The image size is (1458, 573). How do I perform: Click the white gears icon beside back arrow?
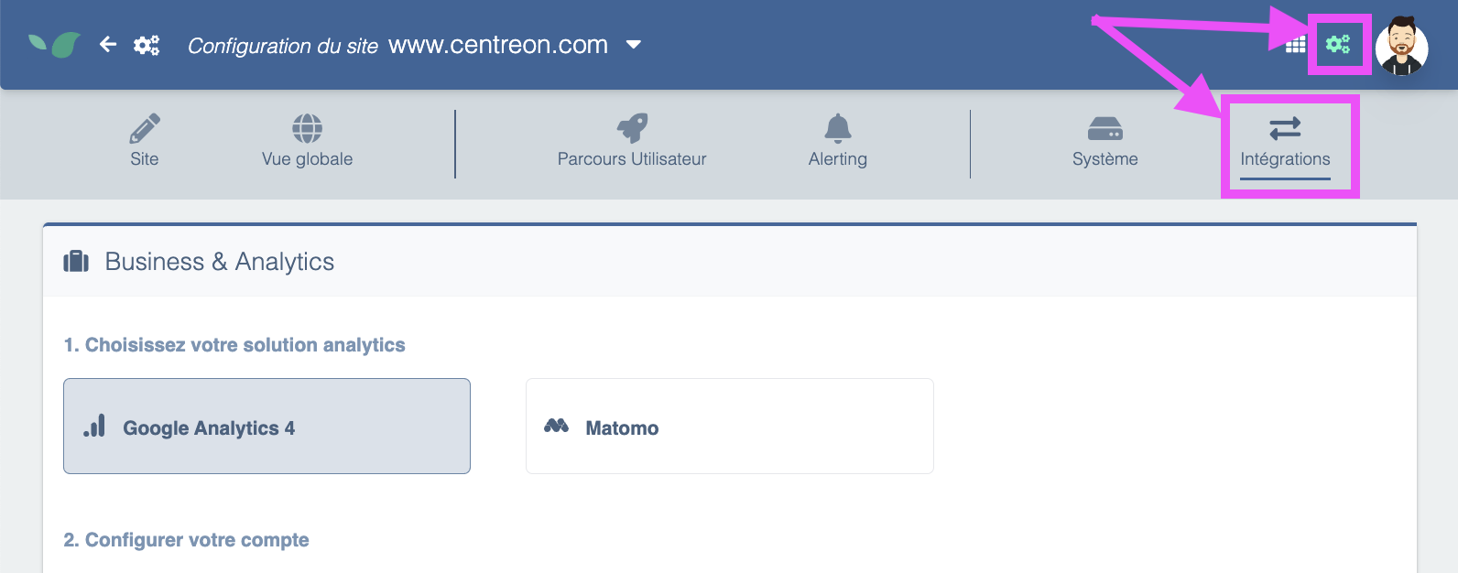[x=147, y=45]
